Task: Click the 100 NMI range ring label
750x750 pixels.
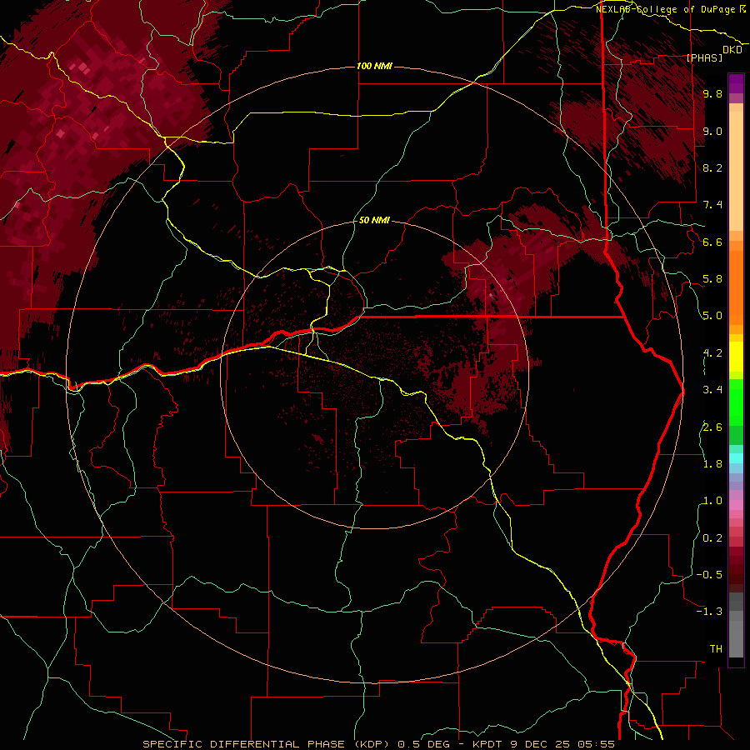Action: (x=374, y=66)
